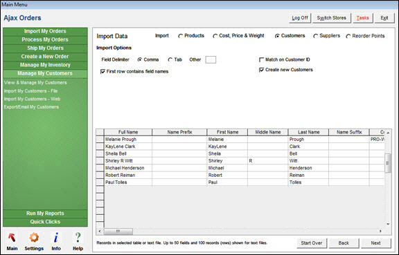The width and height of the screenshot is (399, 255).
Task: Click the horizontal scrollbar right arrow
Action: pos(380,231)
